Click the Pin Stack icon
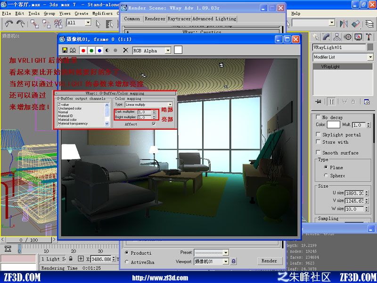 tap(319, 101)
